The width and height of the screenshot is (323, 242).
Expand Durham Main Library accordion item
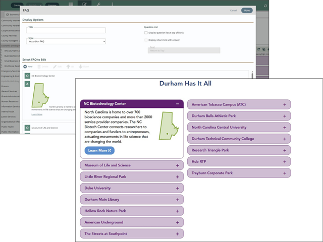[132, 200]
